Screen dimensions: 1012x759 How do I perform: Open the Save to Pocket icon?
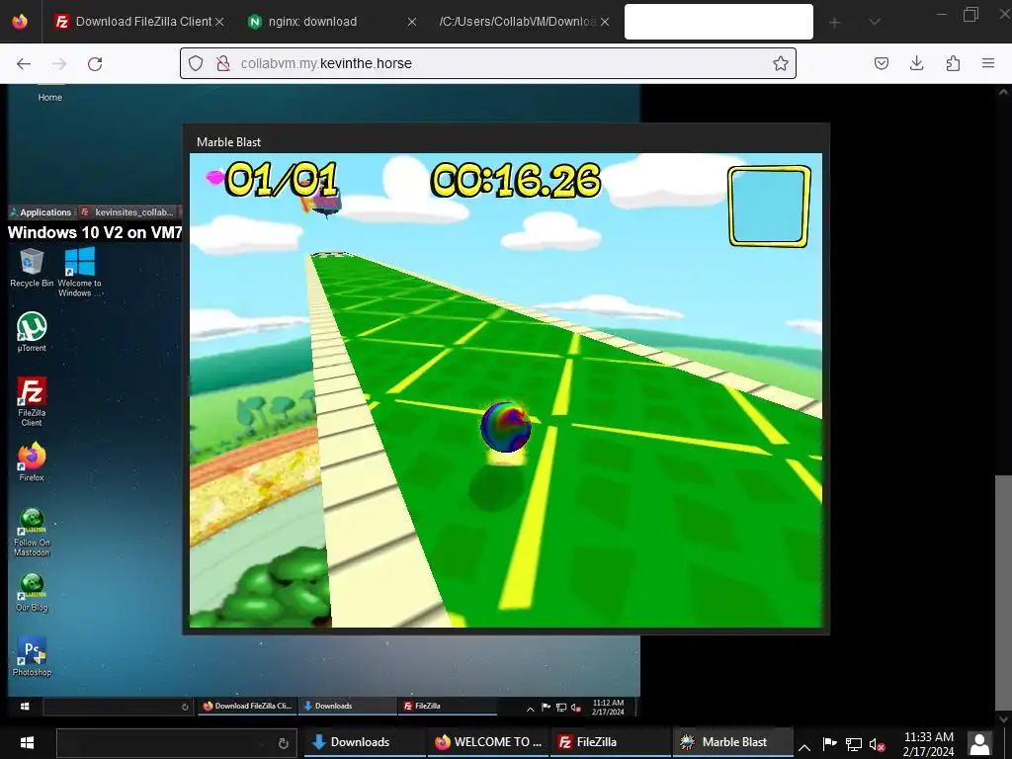pyautogui.click(x=881, y=63)
